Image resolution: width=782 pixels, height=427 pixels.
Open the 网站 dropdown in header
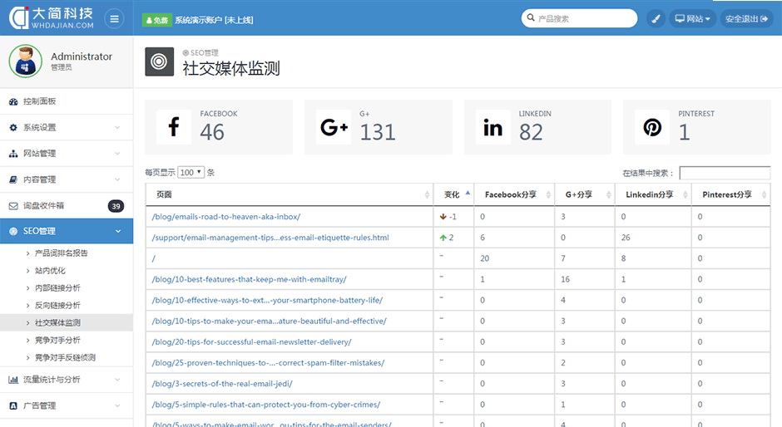click(x=692, y=18)
